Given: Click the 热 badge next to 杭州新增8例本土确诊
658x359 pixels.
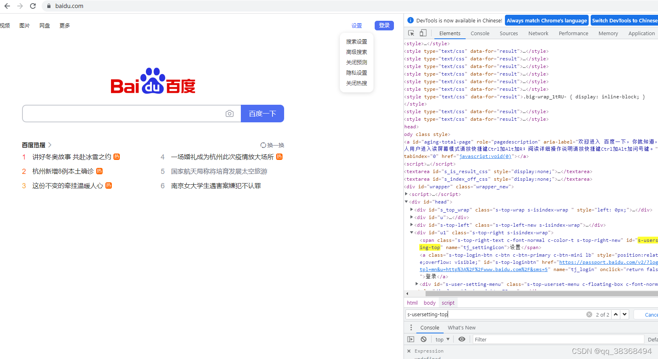Looking at the screenshot, I should 99,171.
